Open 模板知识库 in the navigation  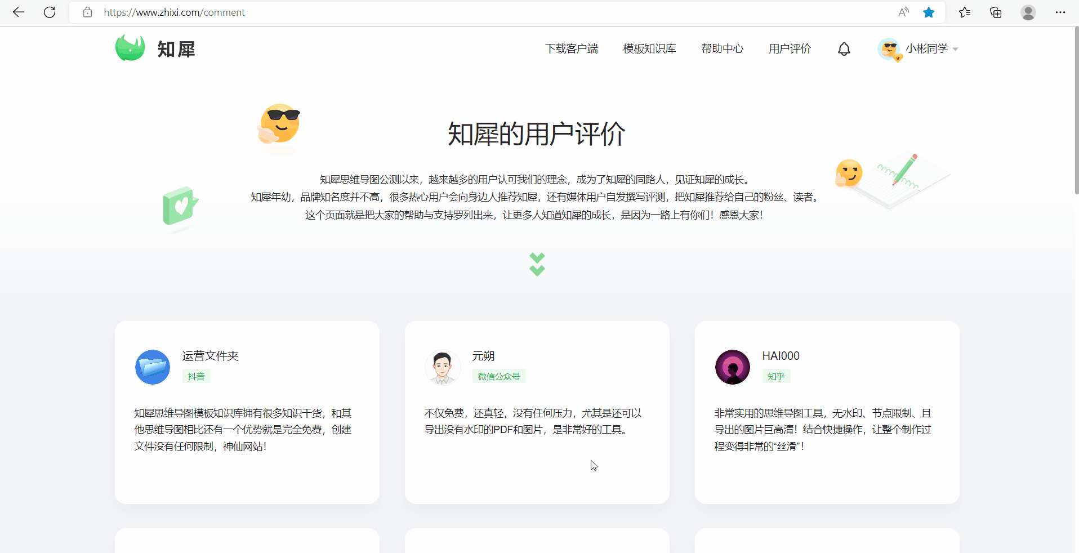point(649,49)
